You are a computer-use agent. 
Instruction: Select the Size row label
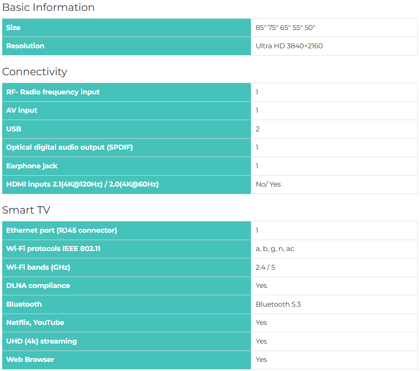tap(14, 27)
